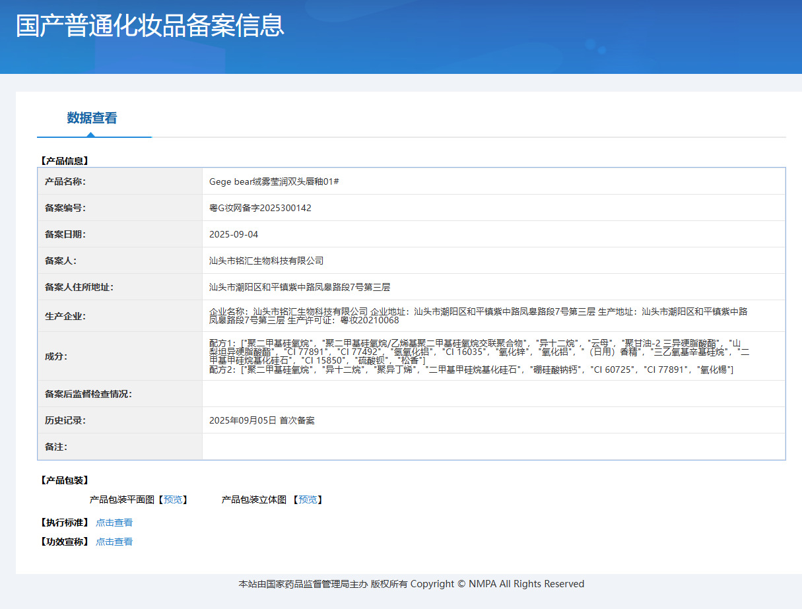Viewport: 802px width, 609px height.
Task: Click the 国产普通化妆品备案信息 page title
Action: click(150, 26)
